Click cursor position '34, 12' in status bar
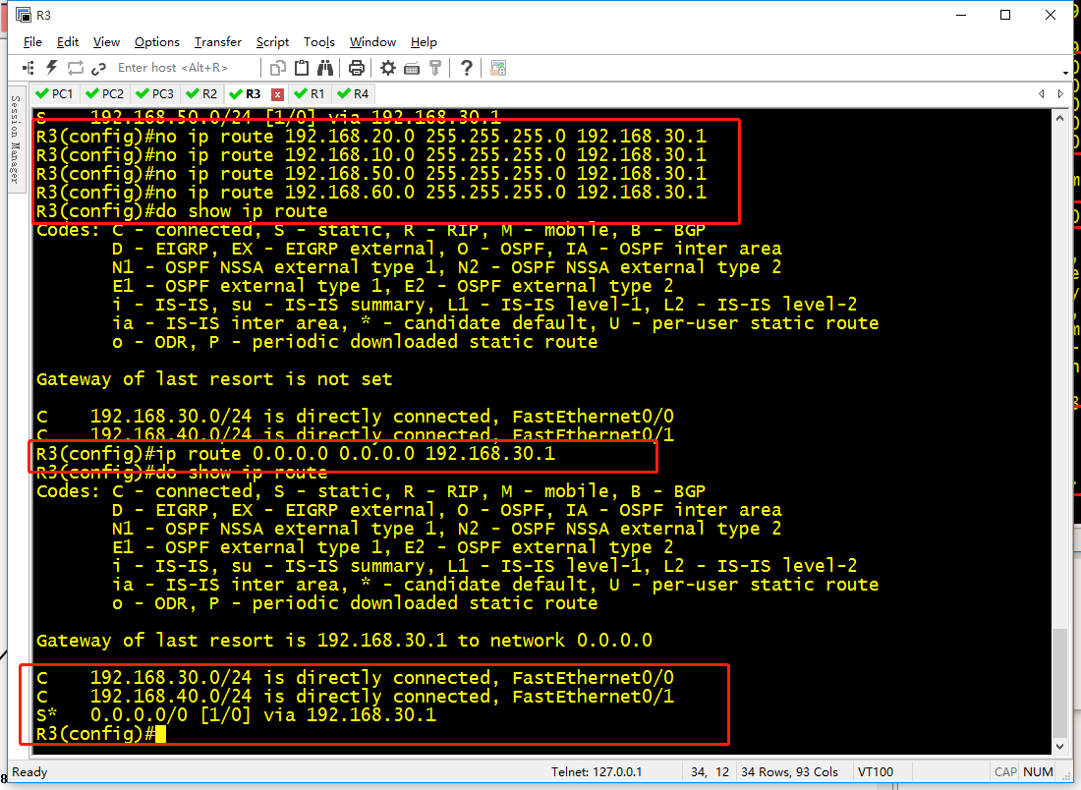Screen dimensions: 1081x790 pyautogui.click(x=711, y=772)
